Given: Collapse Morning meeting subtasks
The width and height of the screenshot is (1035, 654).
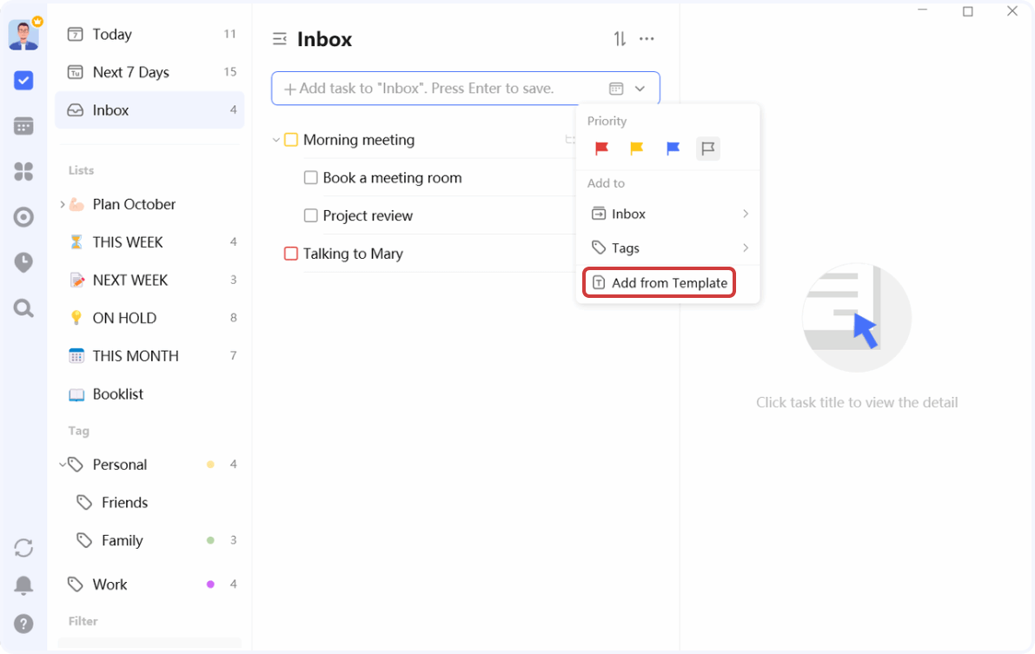Looking at the screenshot, I should click(276, 140).
